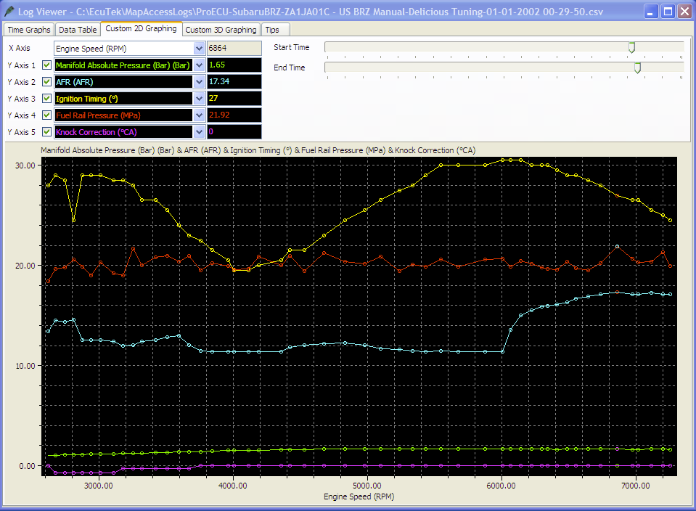Click the End Time slider handle
This screenshot has width=696, height=511.
point(637,68)
